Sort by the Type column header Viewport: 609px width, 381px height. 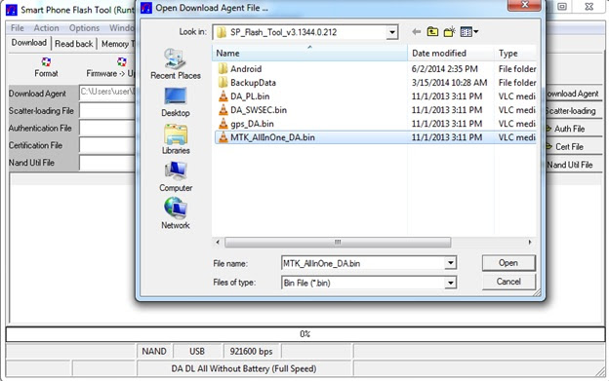(x=515, y=53)
